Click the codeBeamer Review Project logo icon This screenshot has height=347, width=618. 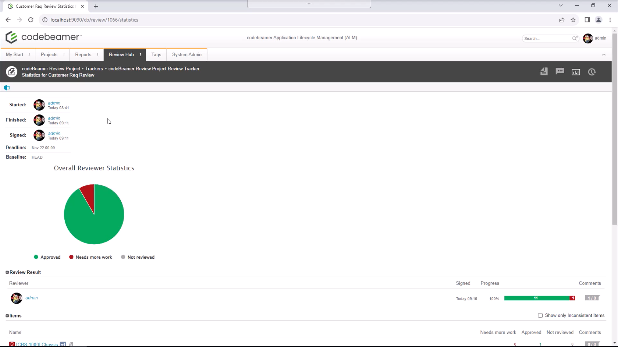12,72
